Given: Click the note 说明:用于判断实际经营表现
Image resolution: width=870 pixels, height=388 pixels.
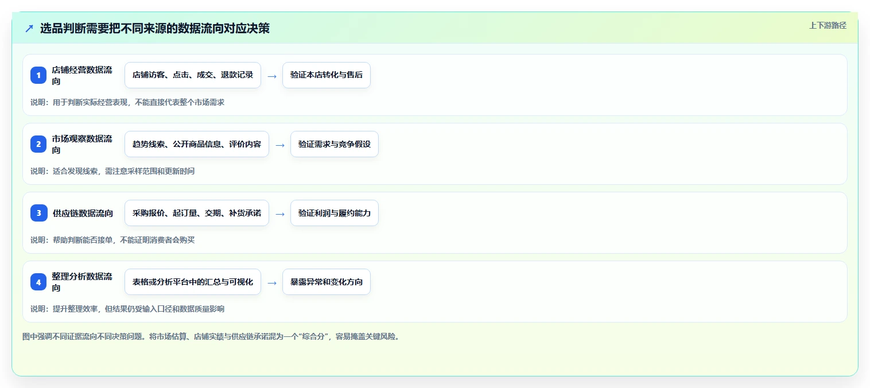Looking at the screenshot, I should click(x=127, y=102).
